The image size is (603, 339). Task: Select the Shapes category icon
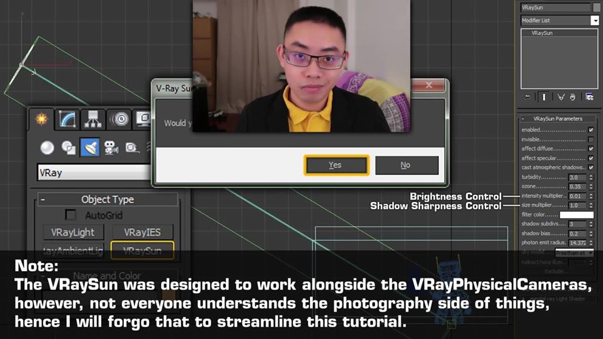(68, 148)
